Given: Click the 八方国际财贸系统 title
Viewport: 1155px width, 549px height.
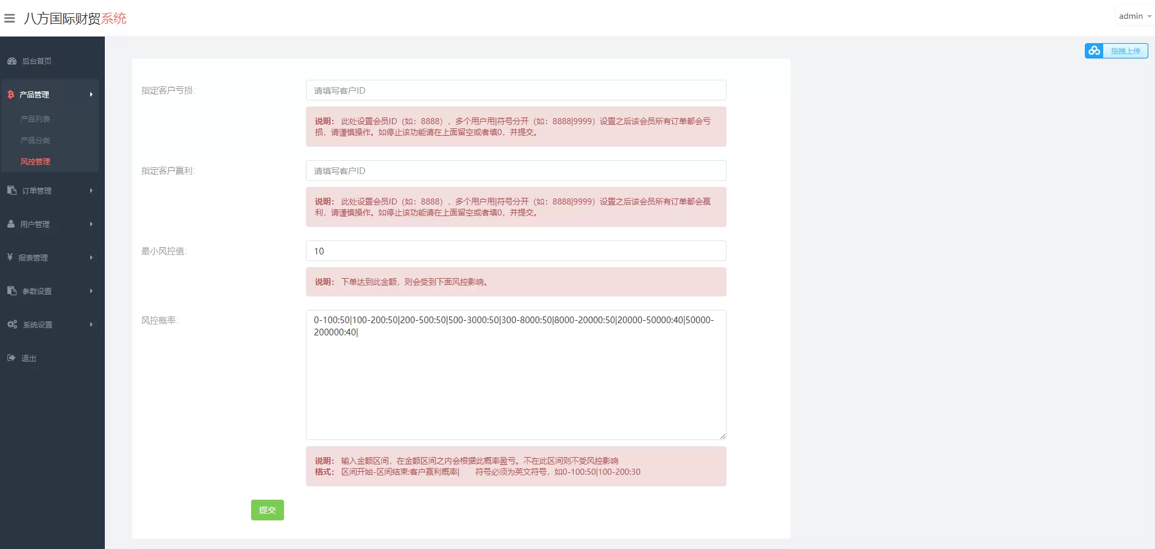Looking at the screenshot, I should pyautogui.click(x=75, y=18).
